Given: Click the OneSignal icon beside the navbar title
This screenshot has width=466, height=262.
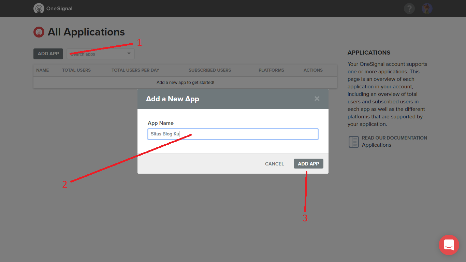Looking at the screenshot, I should tap(38, 8).
